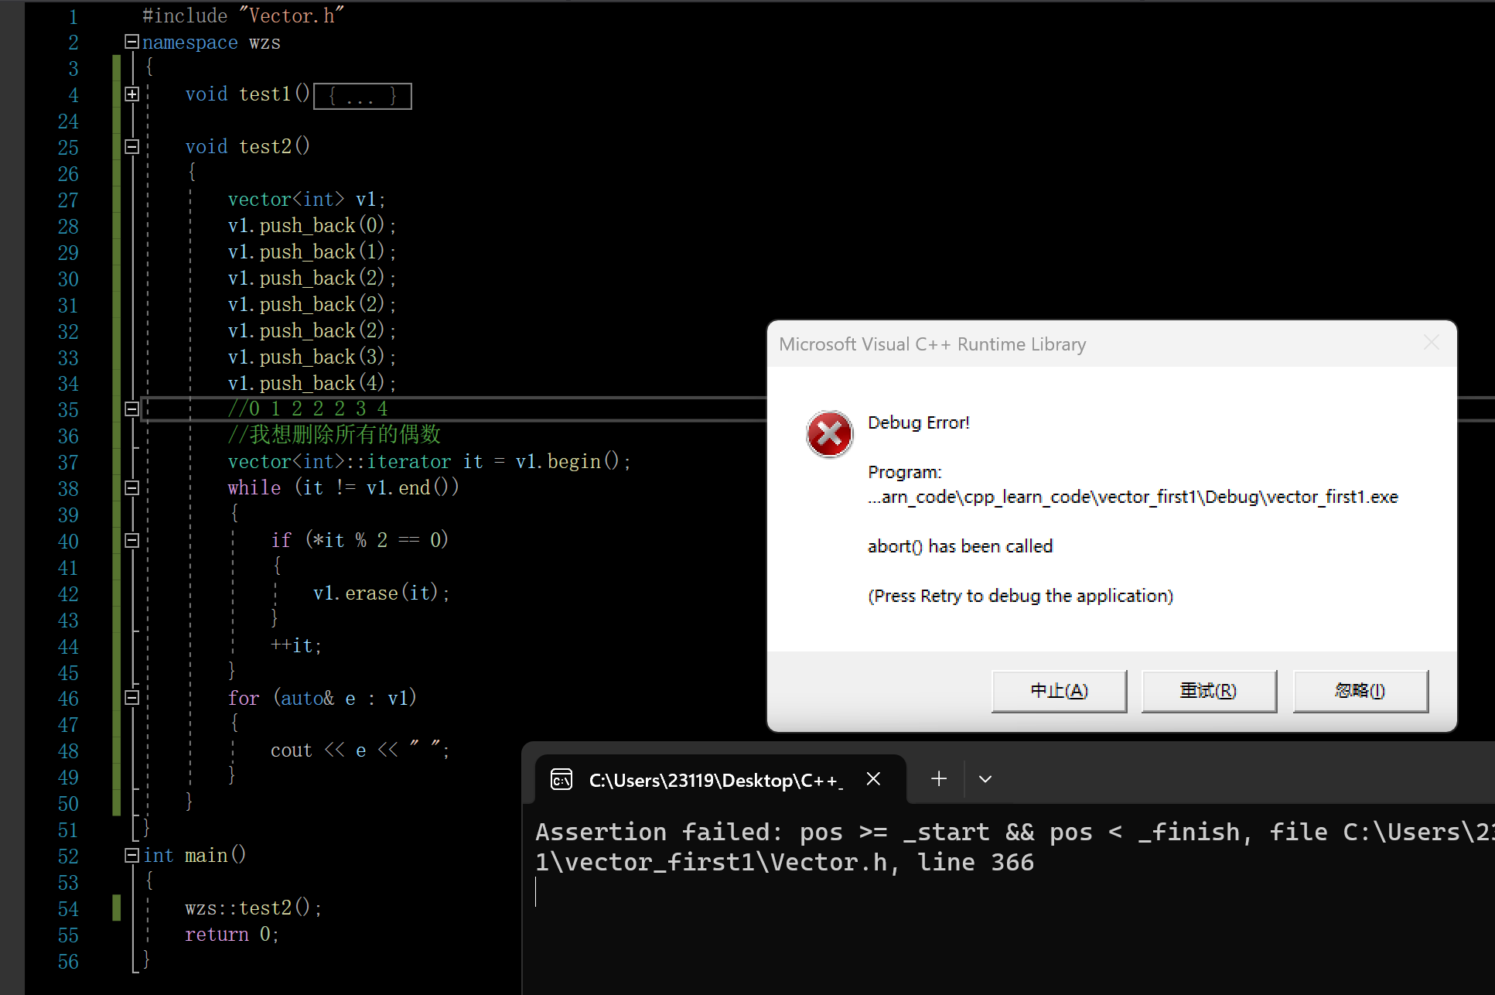Open the terminal profile dropdown arrow
Image resolution: width=1495 pixels, height=995 pixels.
pyautogui.click(x=985, y=779)
